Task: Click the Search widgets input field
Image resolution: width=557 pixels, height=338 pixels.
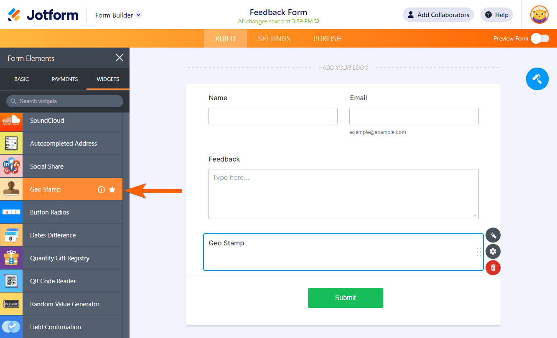Action: (x=65, y=101)
